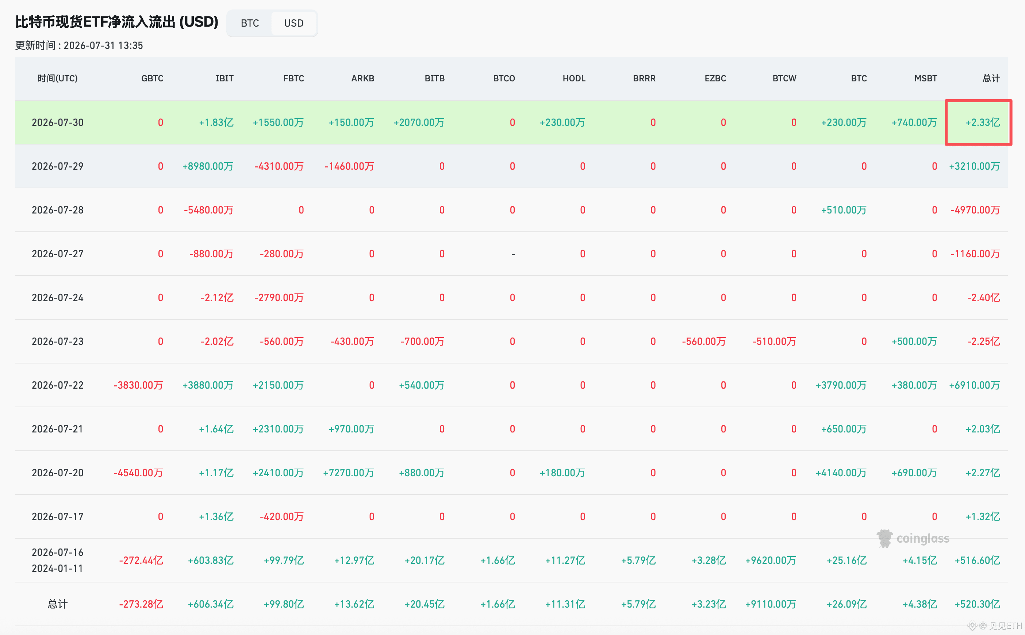Click the +1.36亿 IBIT value on 2026-07-17
This screenshot has height=635, width=1025.
[216, 516]
